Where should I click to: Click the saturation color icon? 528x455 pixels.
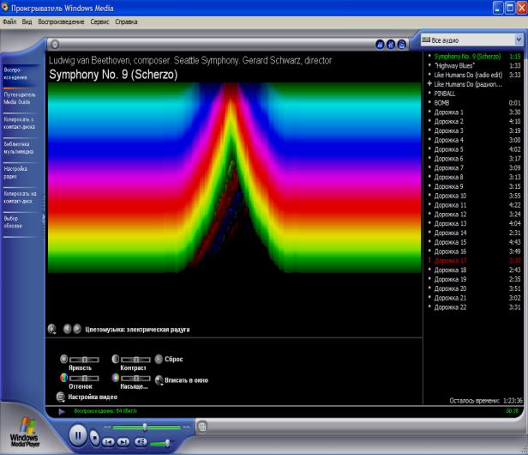pos(115,378)
